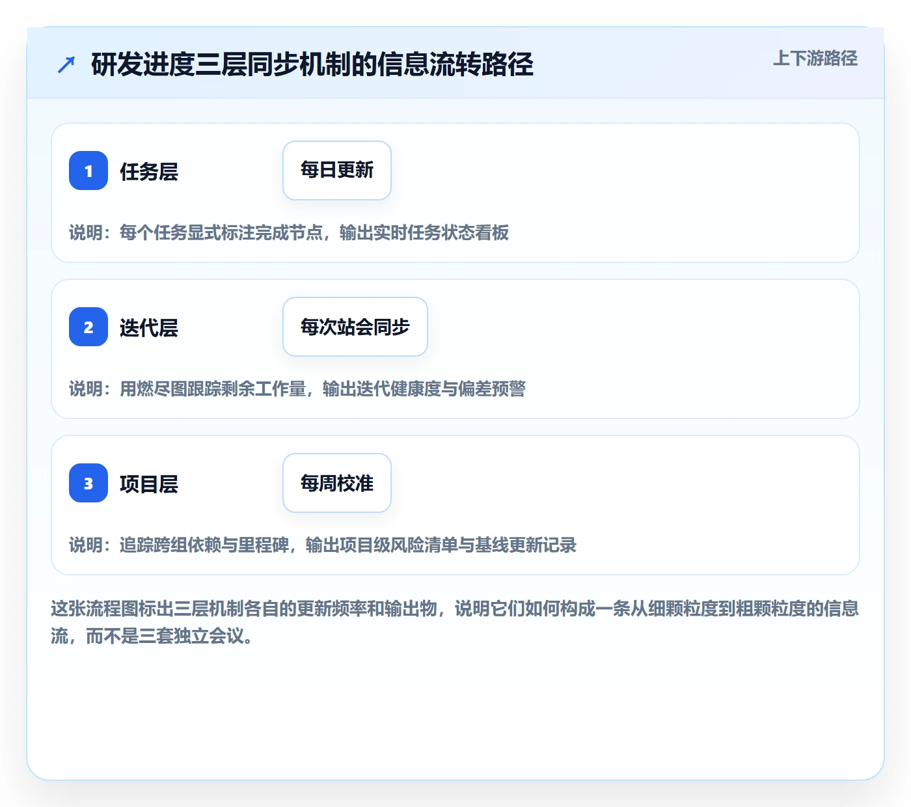The height and width of the screenshot is (807, 911).
Task: Click the 项目层 heading
Action: pyautogui.click(x=149, y=484)
